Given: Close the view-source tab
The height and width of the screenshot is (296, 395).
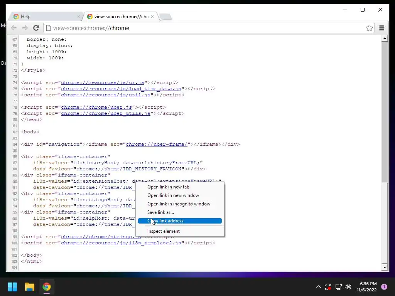Looking at the screenshot, I should click(x=152, y=17).
